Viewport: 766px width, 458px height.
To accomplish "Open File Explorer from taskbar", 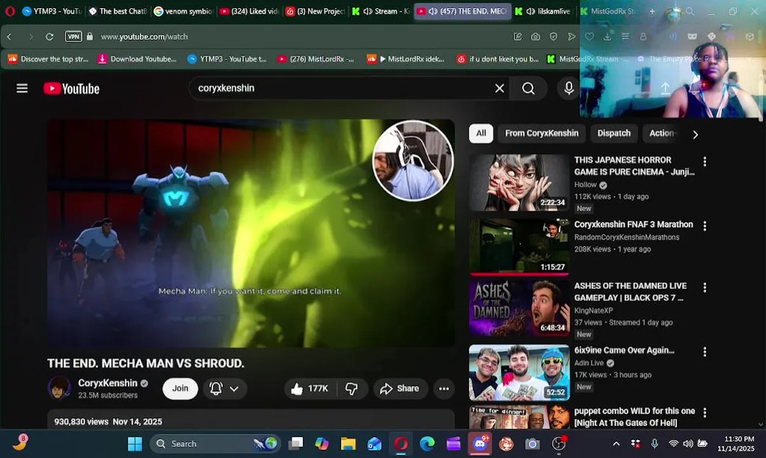I will click(348, 444).
